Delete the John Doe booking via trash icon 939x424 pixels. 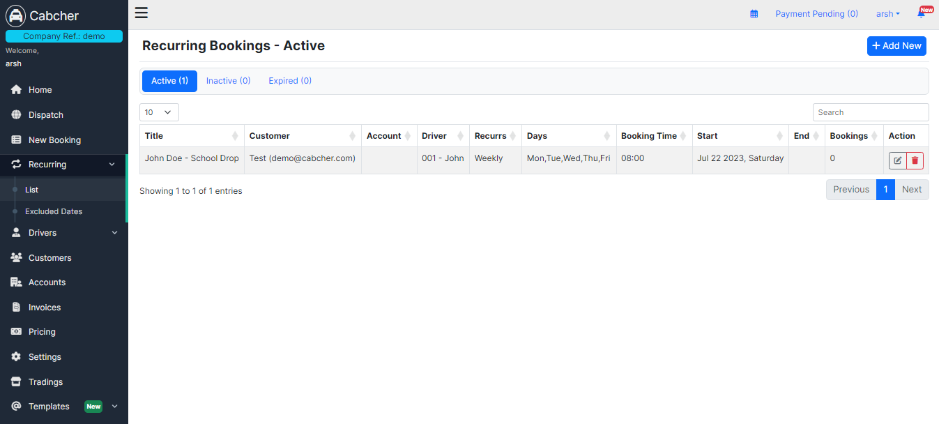pyautogui.click(x=915, y=161)
